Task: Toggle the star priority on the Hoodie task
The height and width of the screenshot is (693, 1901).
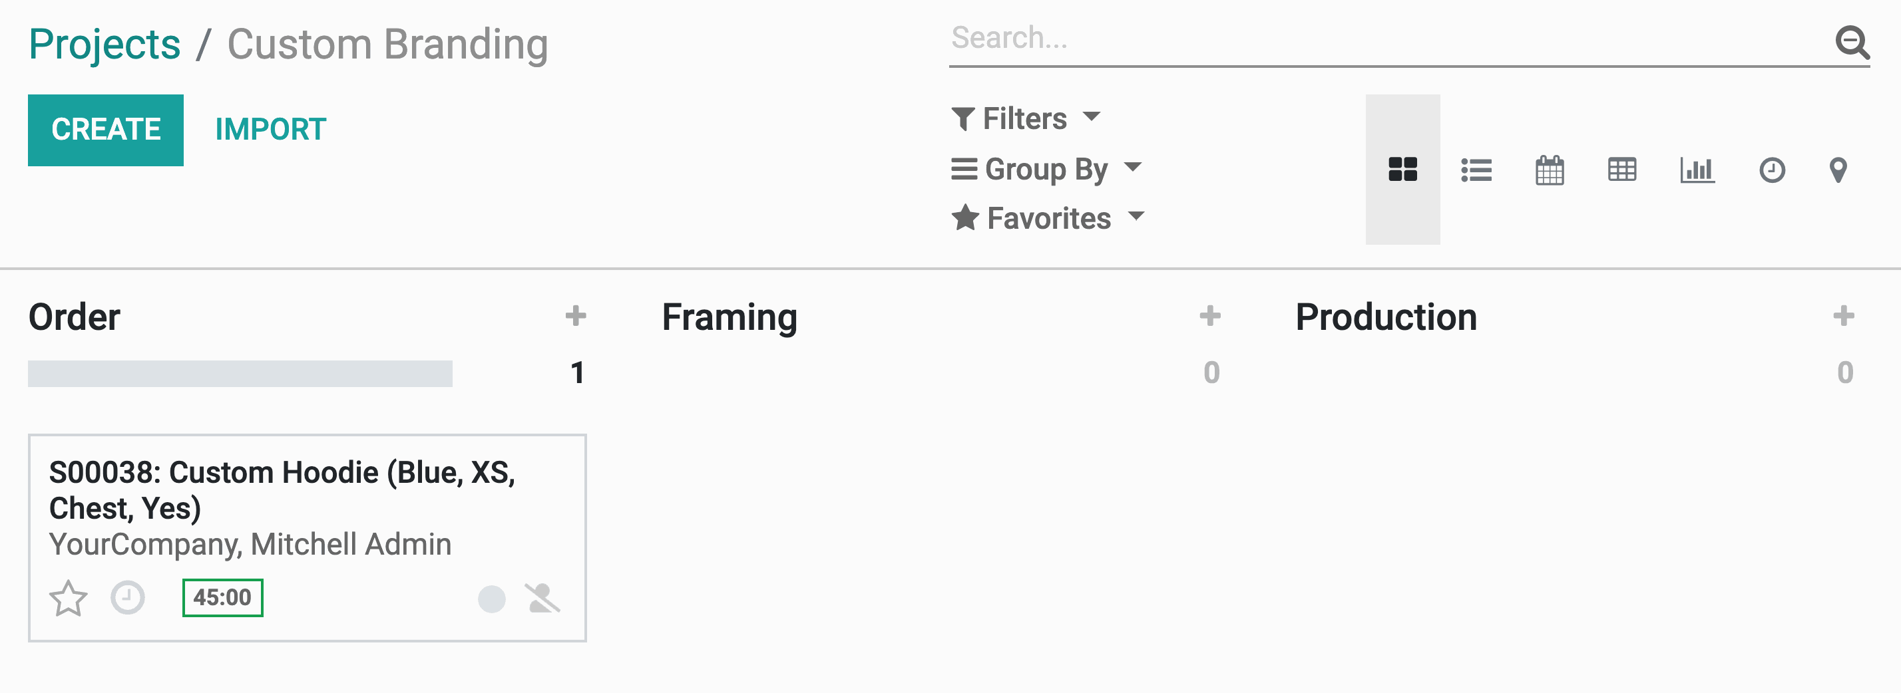Action: click(68, 597)
